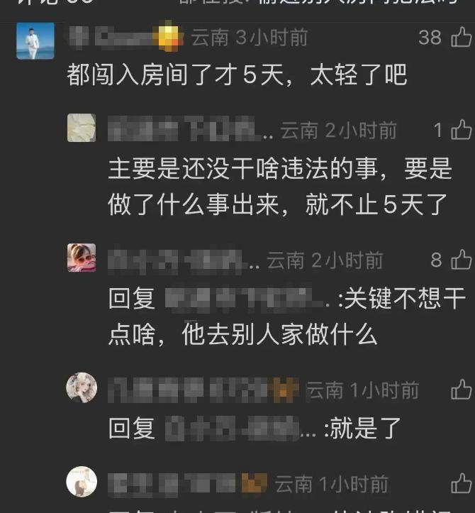Open the bottom round white avatar

coord(82,481)
